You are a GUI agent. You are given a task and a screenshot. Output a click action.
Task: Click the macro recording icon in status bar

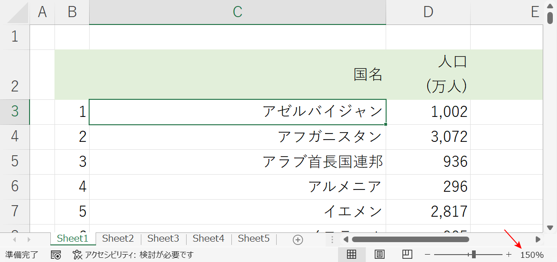pyautogui.click(x=56, y=255)
